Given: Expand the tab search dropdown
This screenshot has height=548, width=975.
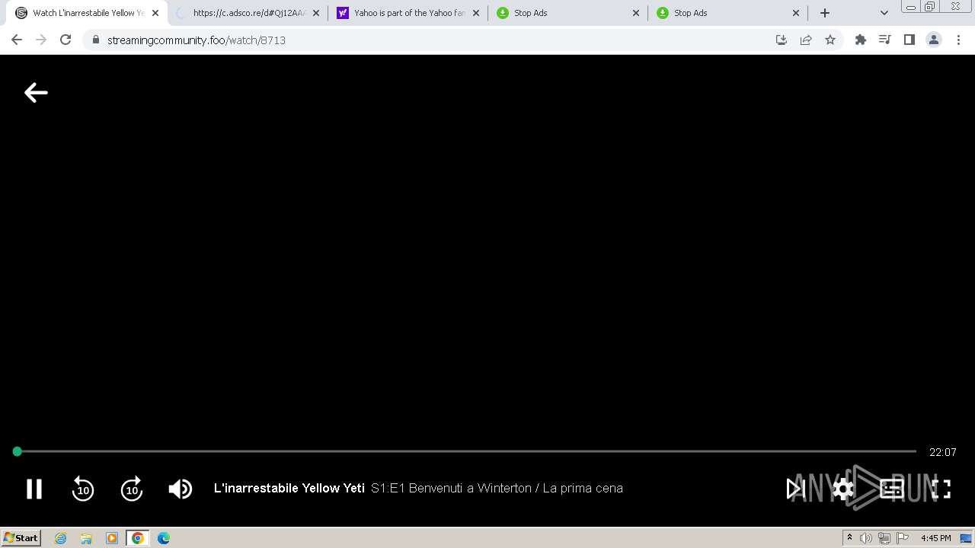Looking at the screenshot, I should point(884,13).
